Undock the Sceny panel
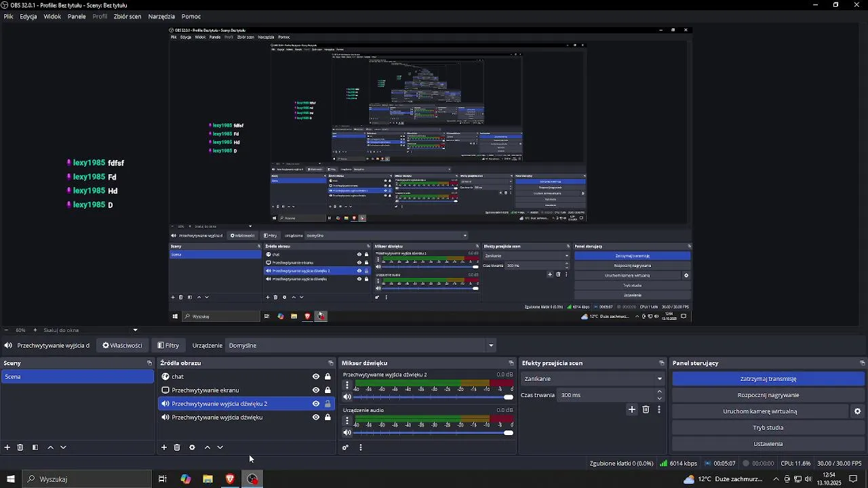The image size is (868, 488). pos(149,363)
